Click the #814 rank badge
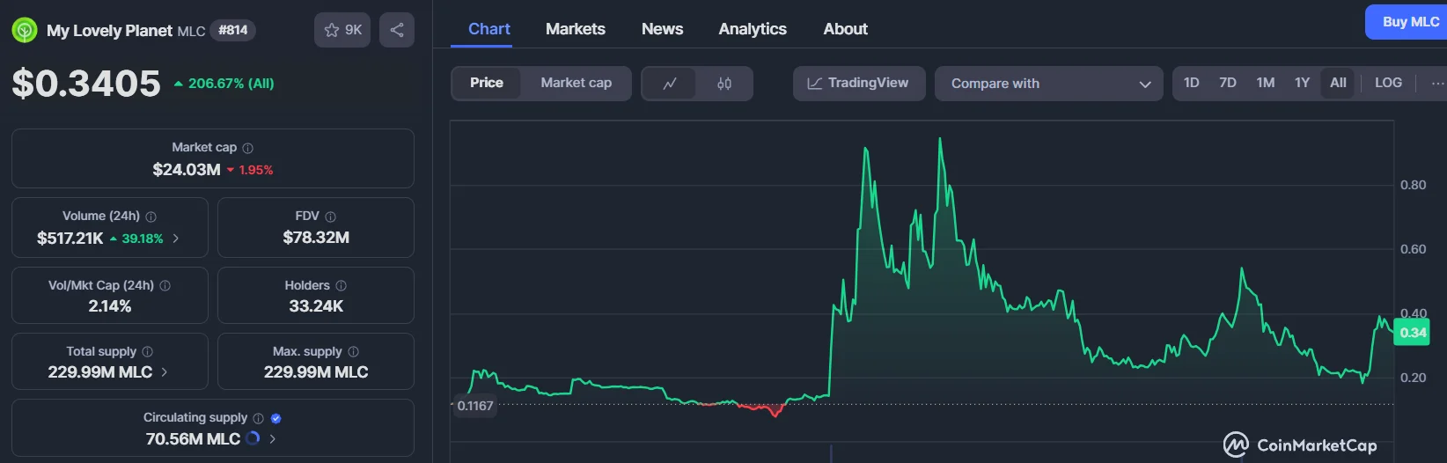The height and width of the screenshot is (463, 1447). coord(233,30)
